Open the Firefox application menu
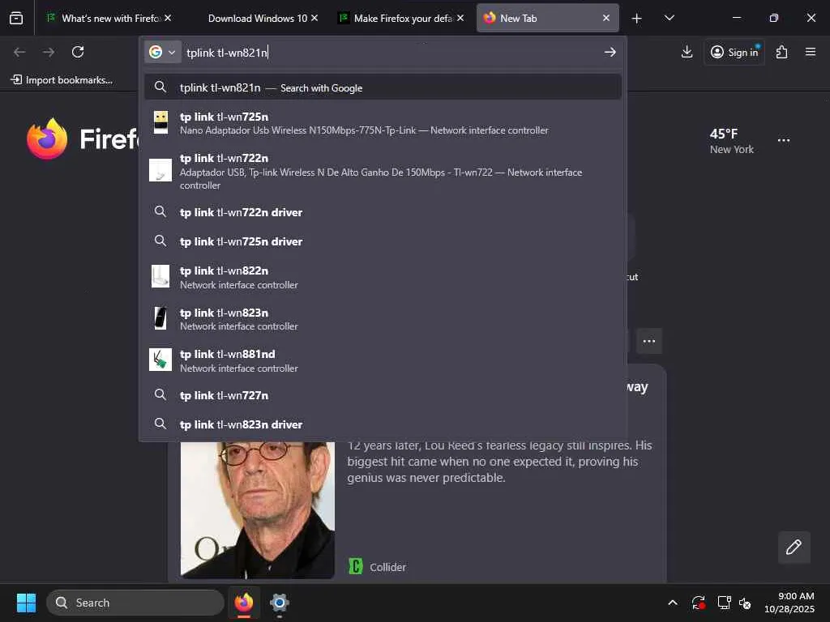The height and width of the screenshot is (622, 830). [x=810, y=52]
